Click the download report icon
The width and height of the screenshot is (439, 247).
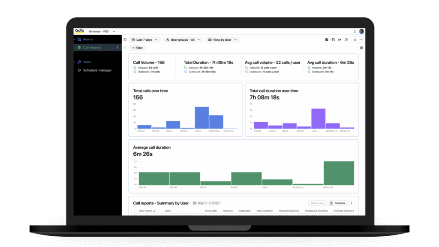[x=355, y=40]
